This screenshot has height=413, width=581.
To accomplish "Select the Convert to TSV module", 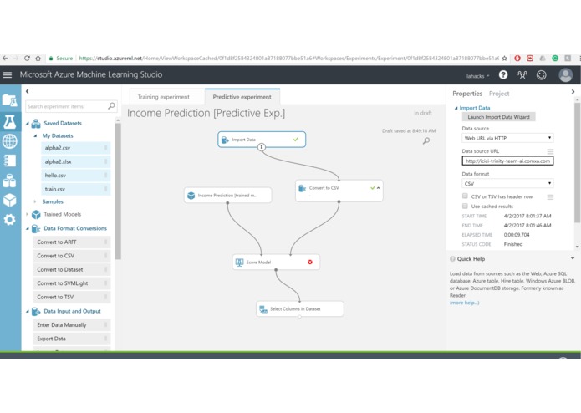I will pos(72,297).
